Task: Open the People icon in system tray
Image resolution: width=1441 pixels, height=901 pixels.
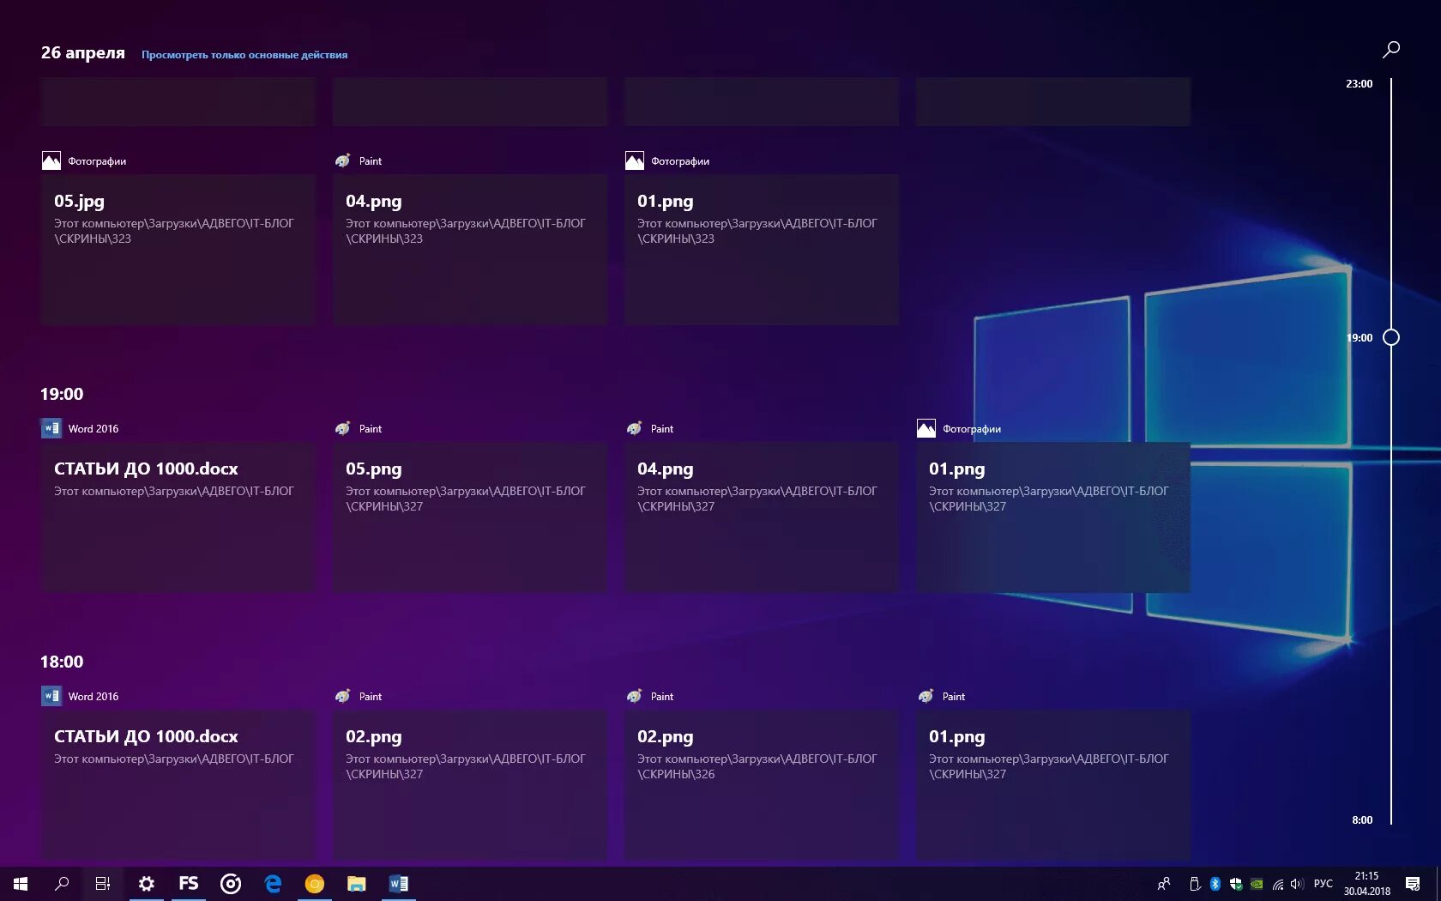Action: click(x=1164, y=884)
